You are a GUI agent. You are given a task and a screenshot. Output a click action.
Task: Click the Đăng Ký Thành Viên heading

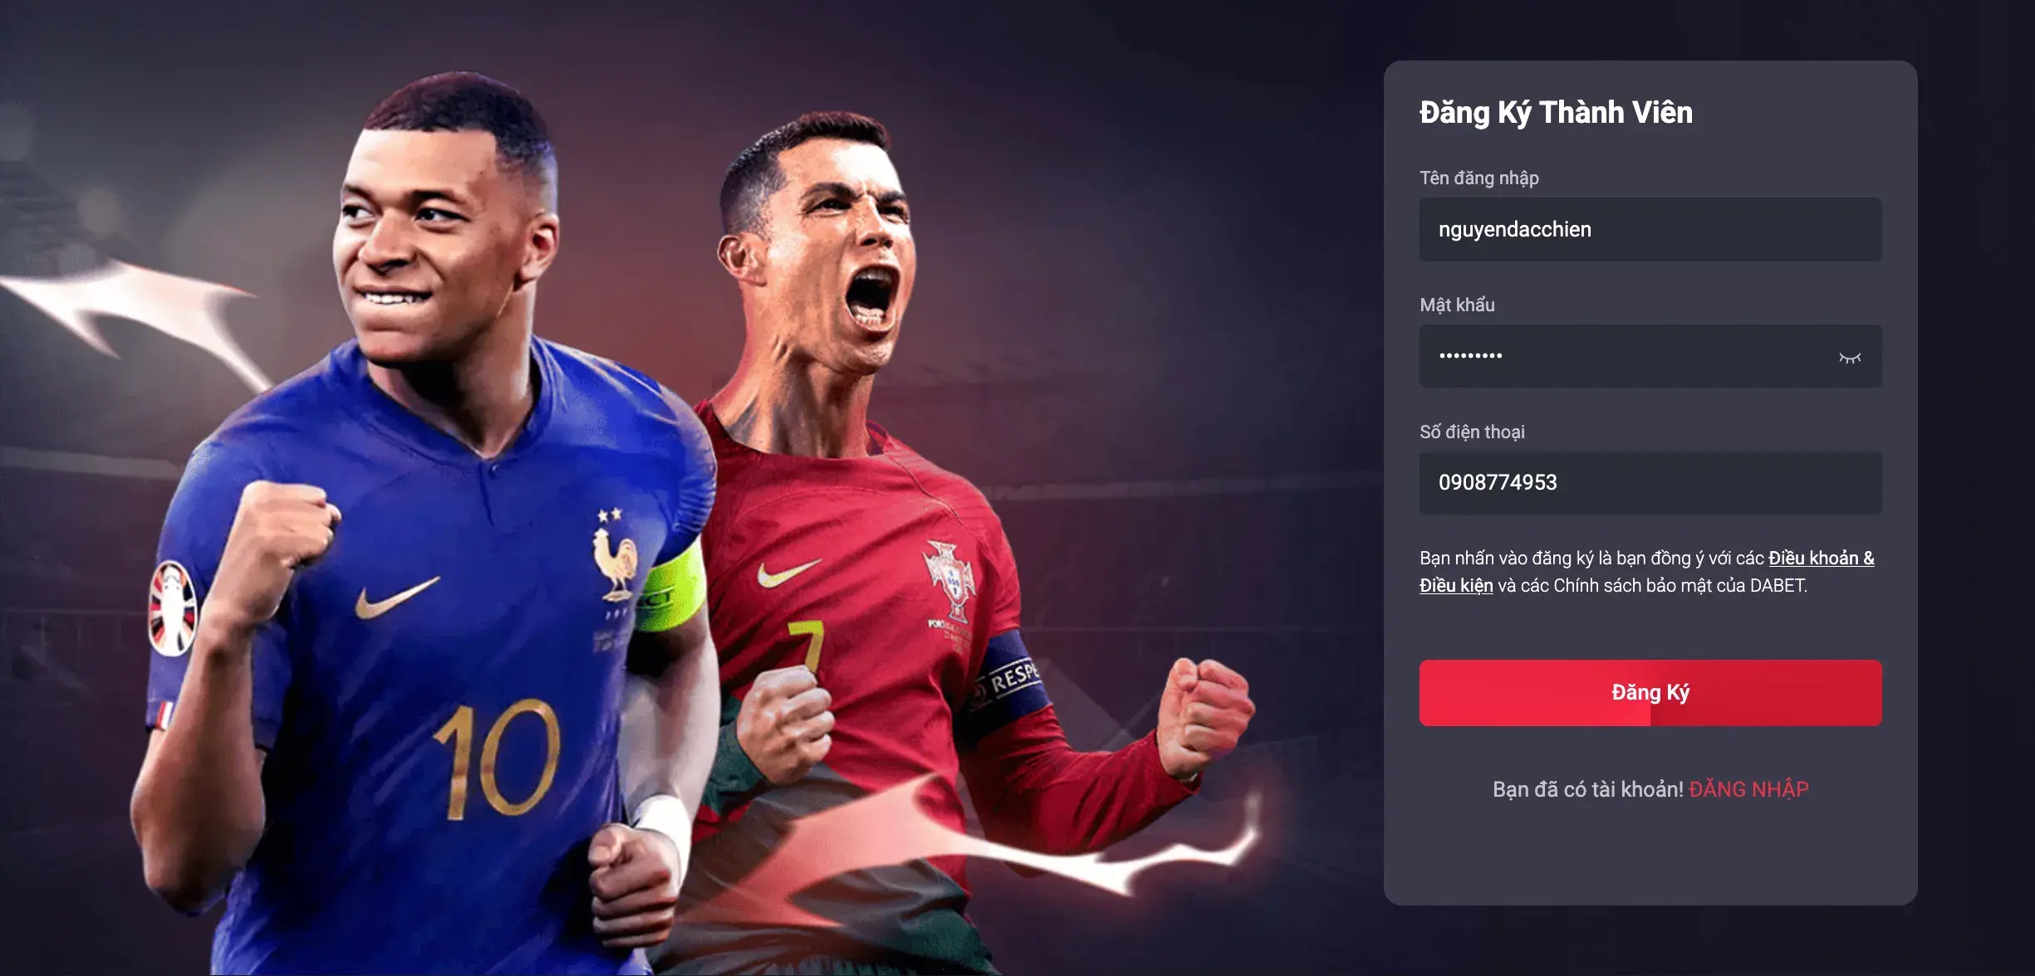(x=1556, y=113)
